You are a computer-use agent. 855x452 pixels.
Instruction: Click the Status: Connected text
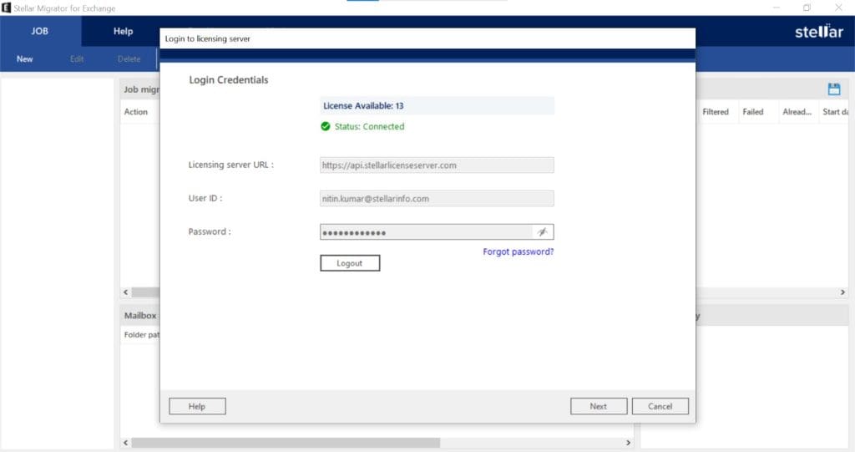tap(369, 127)
